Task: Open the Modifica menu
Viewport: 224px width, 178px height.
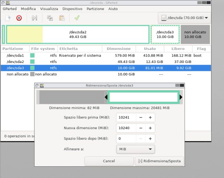Action: [x=28, y=9]
